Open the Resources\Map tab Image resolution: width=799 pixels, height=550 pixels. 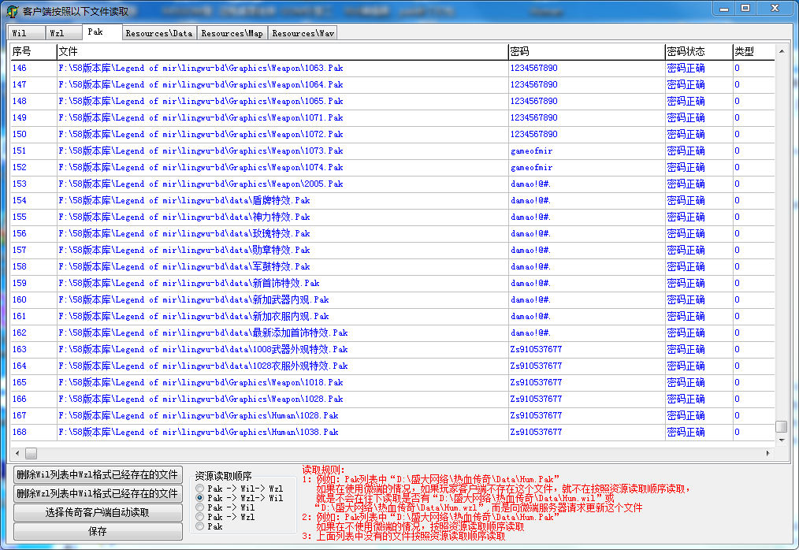(232, 33)
